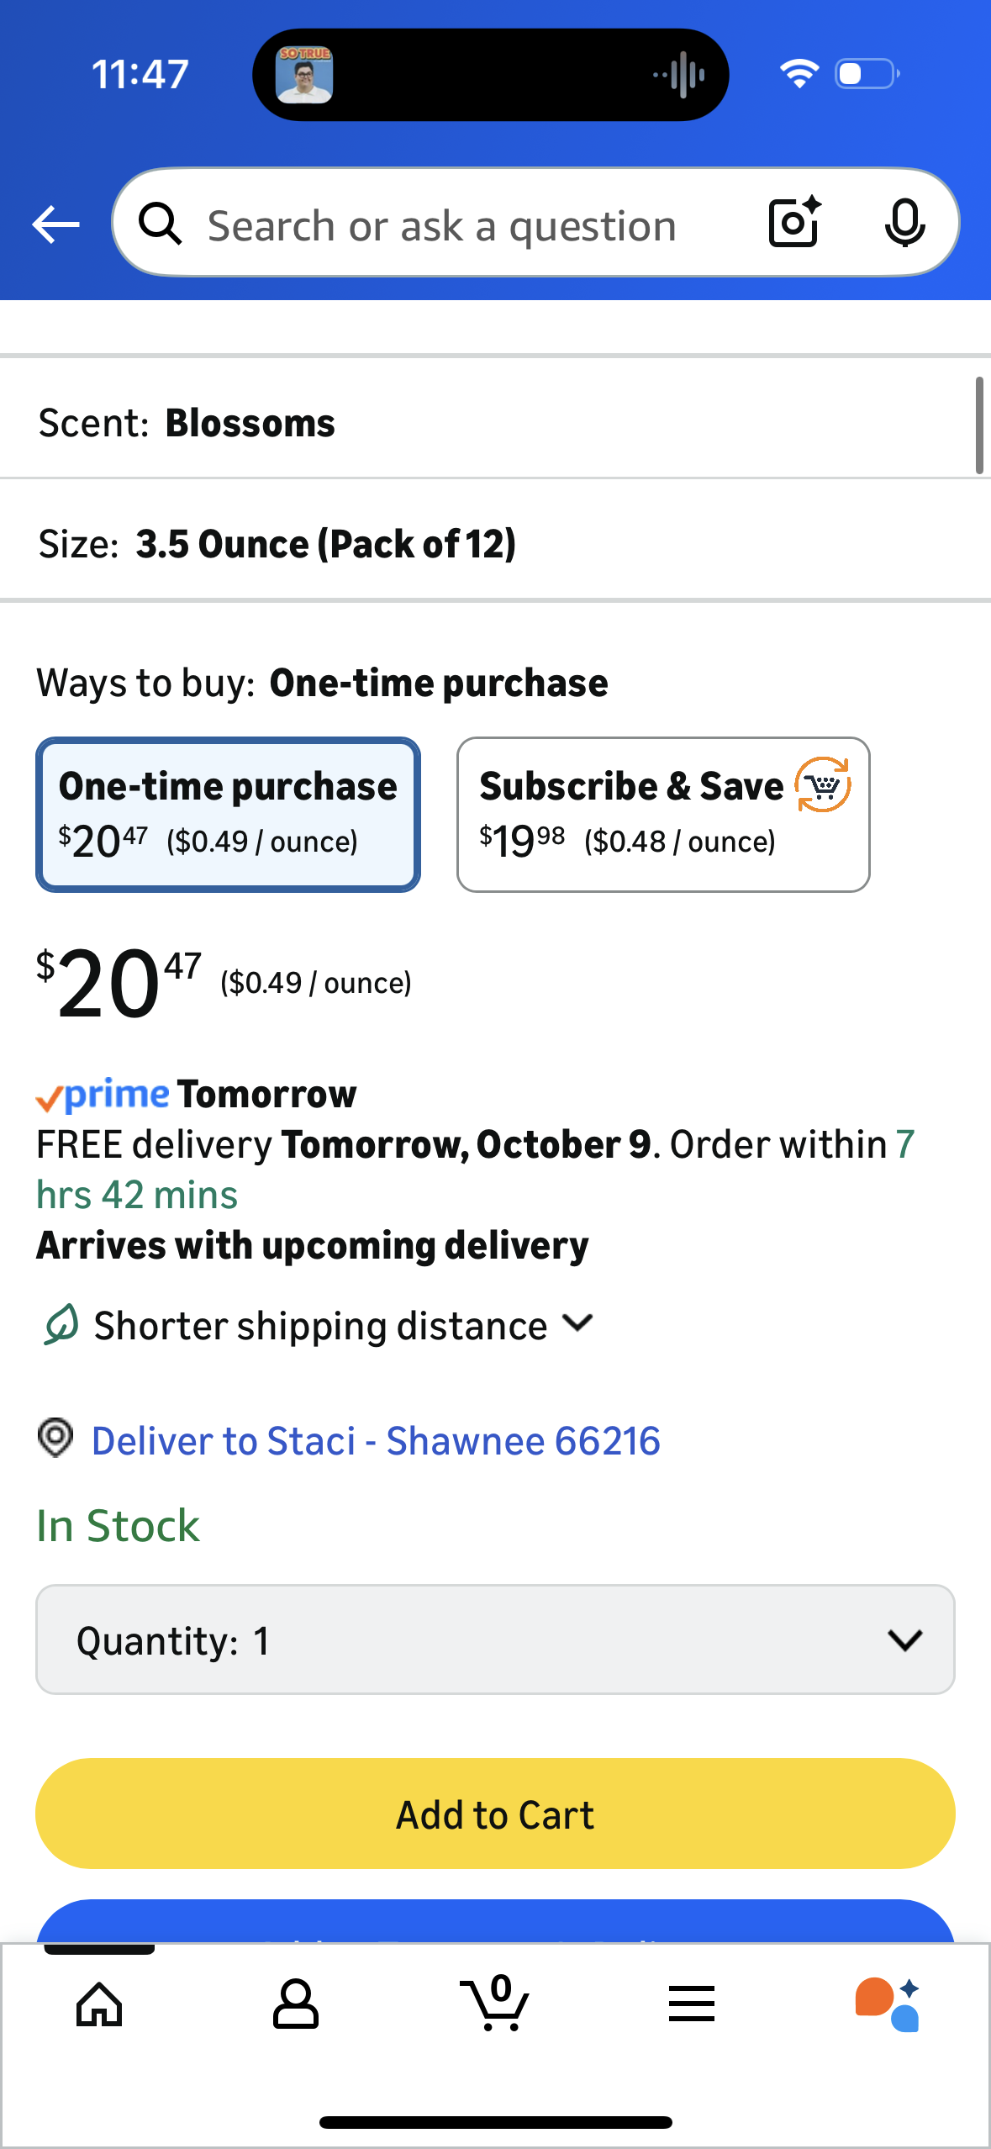The height and width of the screenshot is (2149, 991).
Task: Open the Size selection row
Action: [x=495, y=543]
